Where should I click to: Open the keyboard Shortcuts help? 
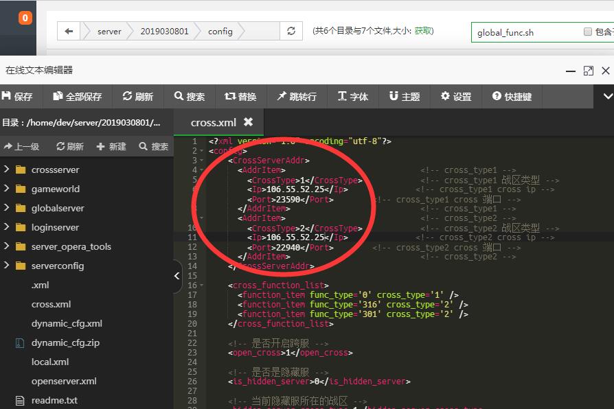[512, 97]
